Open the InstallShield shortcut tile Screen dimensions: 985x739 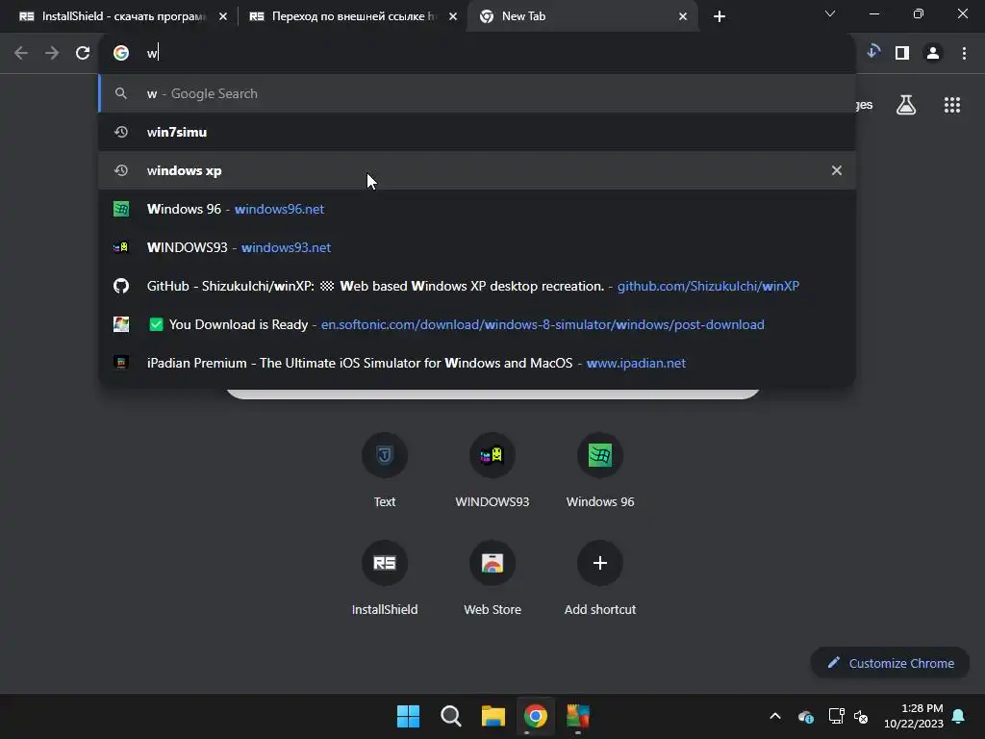(385, 577)
